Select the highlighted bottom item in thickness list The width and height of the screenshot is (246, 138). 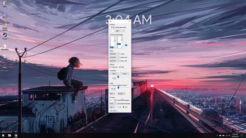[111, 47]
